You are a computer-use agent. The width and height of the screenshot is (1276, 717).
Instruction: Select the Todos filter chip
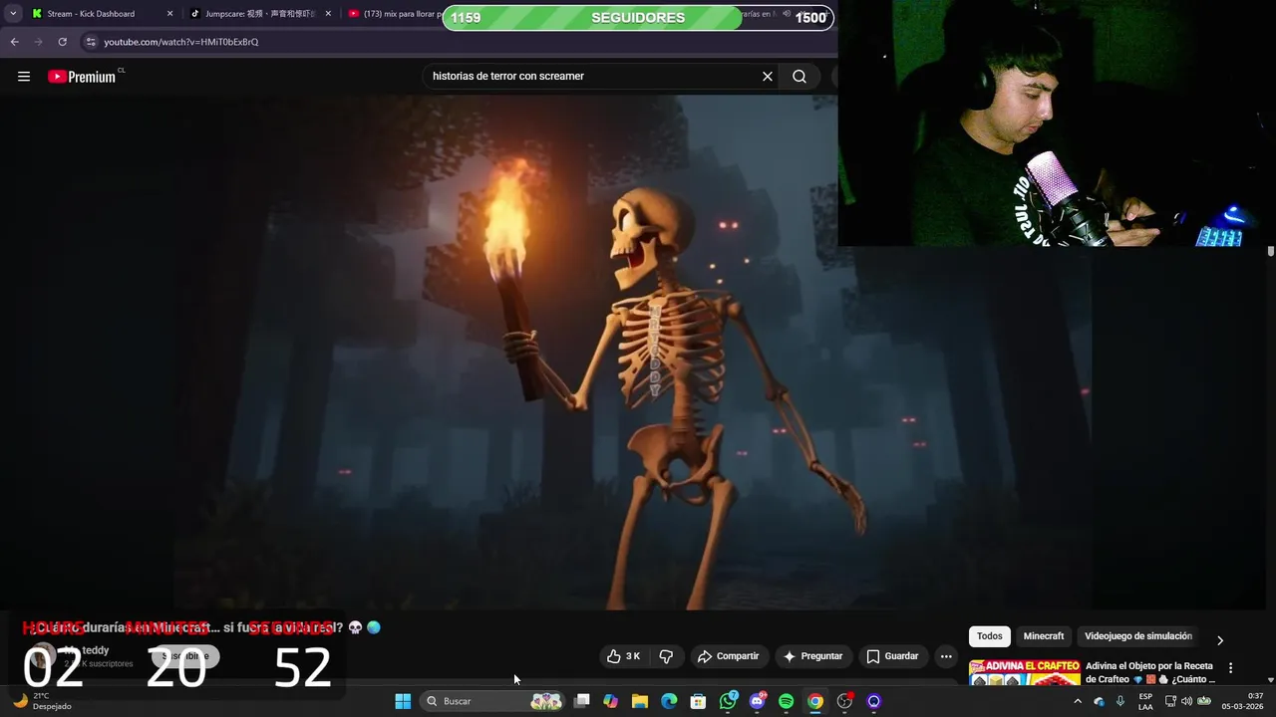pos(990,636)
